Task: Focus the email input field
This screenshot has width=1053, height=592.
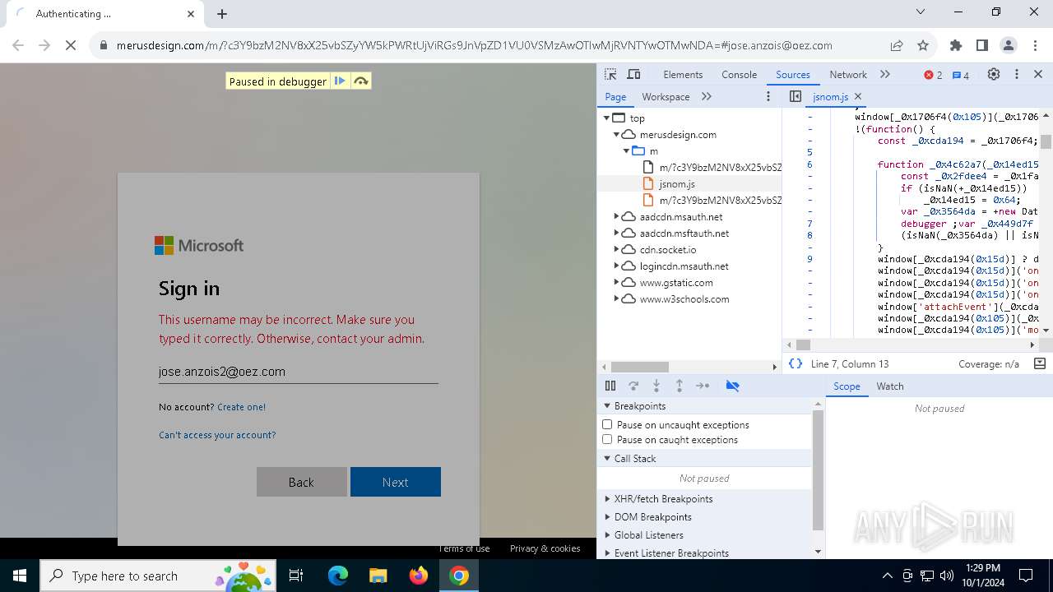Action: (x=299, y=372)
